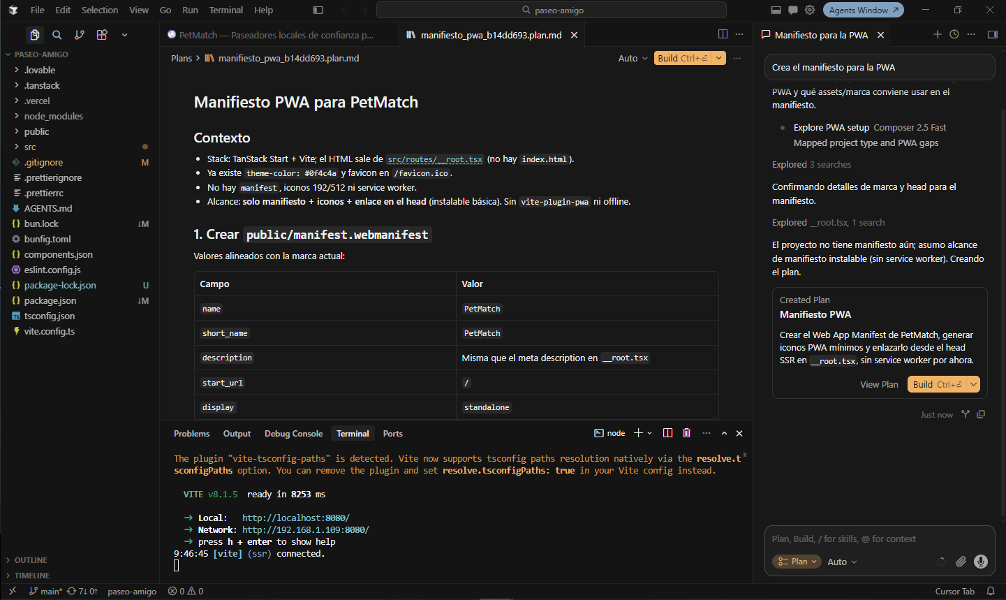Open the Selection menu
The height and width of the screenshot is (600, 1006).
[100, 10]
